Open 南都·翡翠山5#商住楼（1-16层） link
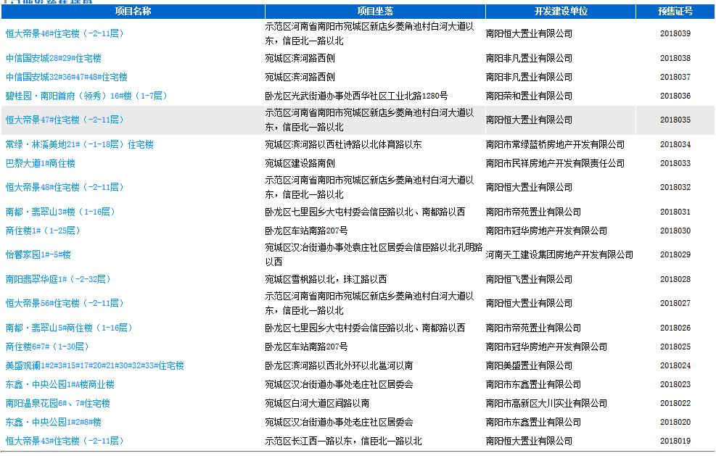The image size is (716, 456). tap(69, 328)
